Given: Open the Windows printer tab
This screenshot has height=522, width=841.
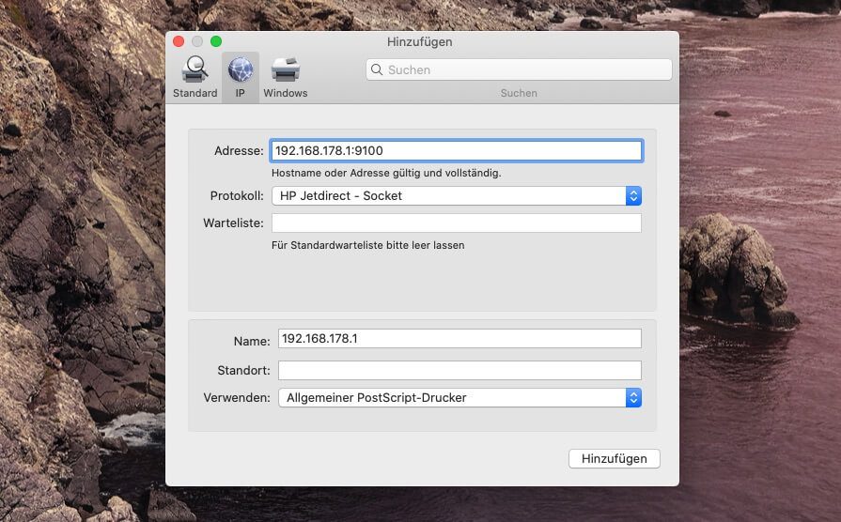Looking at the screenshot, I should coord(286,77).
